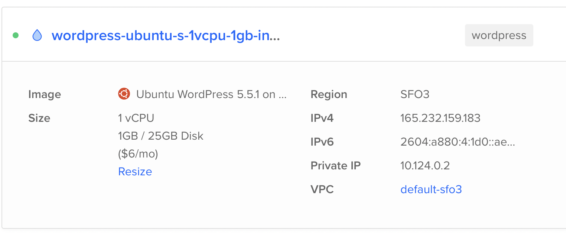Click the blue droplet icon
This screenshot has width=566, height=234.
pyautogui.click(x=37, y=36)
